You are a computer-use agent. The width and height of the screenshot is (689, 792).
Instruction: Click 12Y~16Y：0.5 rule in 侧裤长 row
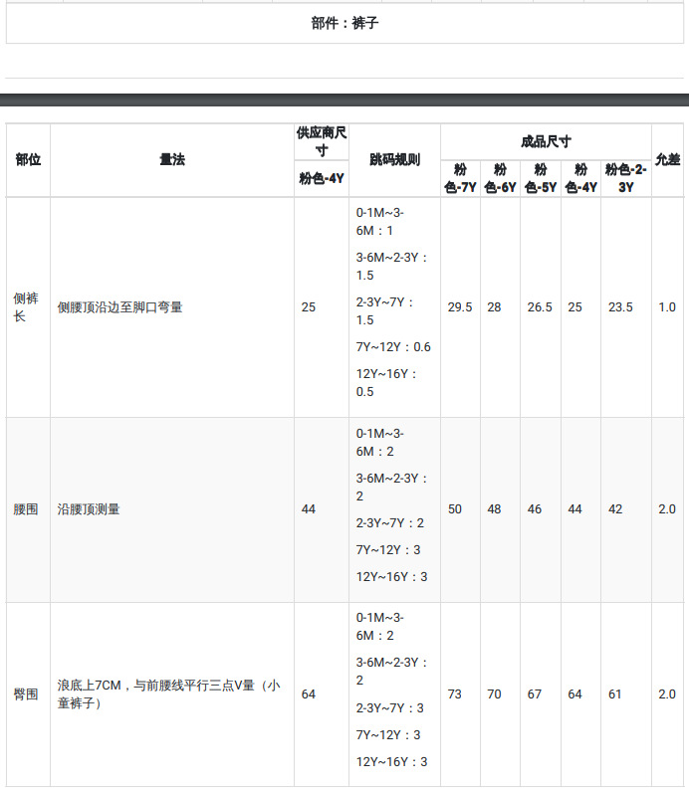386,383
